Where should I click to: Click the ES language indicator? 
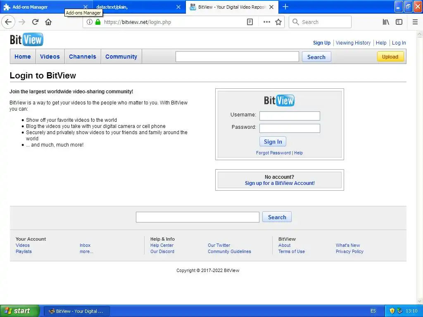[373, 311]
